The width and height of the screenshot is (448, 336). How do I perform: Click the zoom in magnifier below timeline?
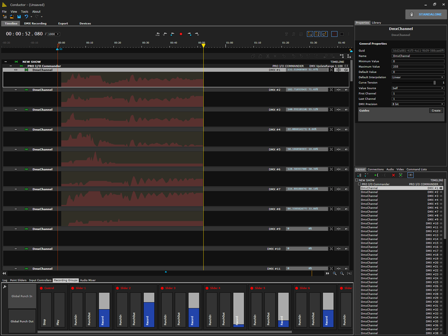pos(335,273)
